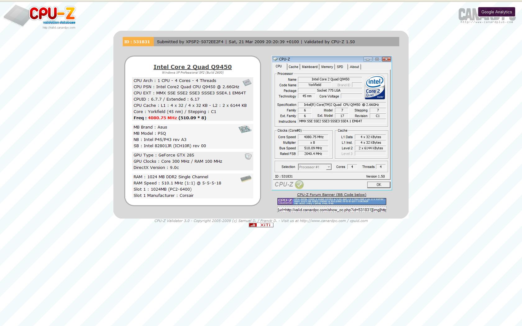Click the MB Model : P5Q line
The height and width of the screenshot is (326, 522).
coord(150,134)
